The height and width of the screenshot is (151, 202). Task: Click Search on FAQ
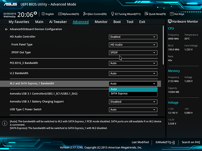[191, 142]
